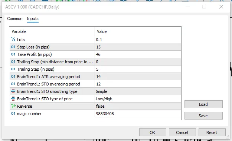The width and height of the screenshot is (232, 141).
Task: Click the Lots fraction type icon
Action: 13,39
